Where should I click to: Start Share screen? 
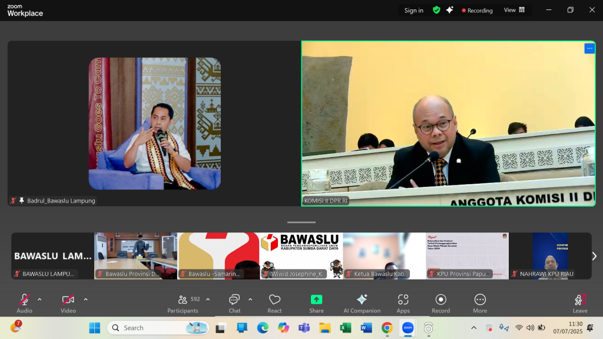click(x=316, y=303)
